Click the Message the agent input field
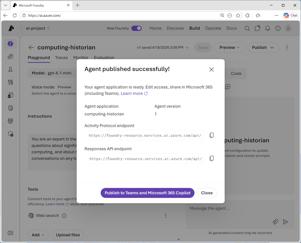301x243 pixels. 226,208
